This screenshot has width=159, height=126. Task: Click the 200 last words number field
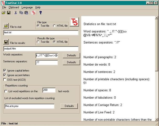[x=49, y=90]
